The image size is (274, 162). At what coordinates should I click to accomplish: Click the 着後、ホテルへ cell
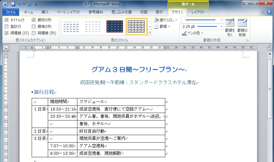[121, 124]
